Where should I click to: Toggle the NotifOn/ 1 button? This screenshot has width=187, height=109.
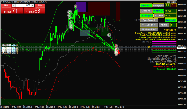(x=146, y=5)
